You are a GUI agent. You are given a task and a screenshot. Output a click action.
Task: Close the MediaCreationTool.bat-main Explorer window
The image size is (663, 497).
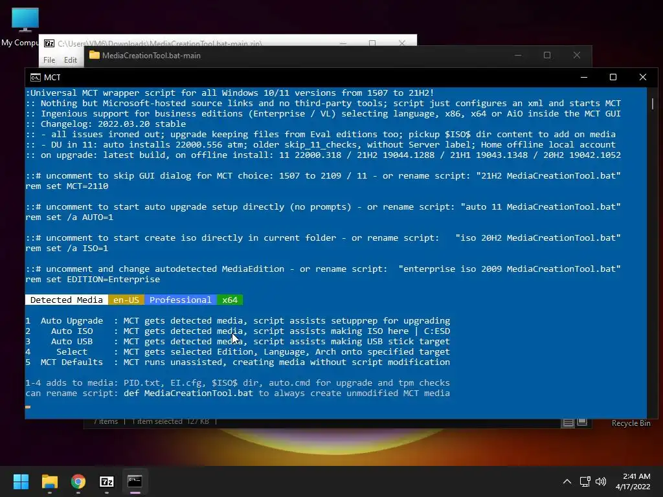click(576, 55)
